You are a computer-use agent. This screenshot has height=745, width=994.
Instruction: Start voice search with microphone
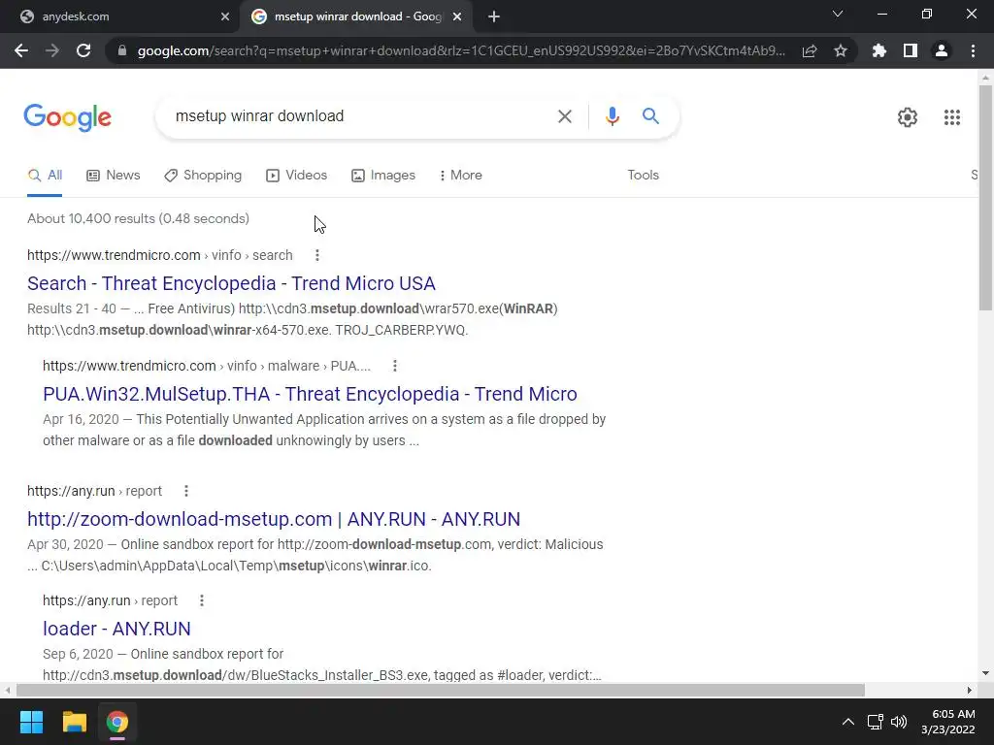click(x=612, y=116)
